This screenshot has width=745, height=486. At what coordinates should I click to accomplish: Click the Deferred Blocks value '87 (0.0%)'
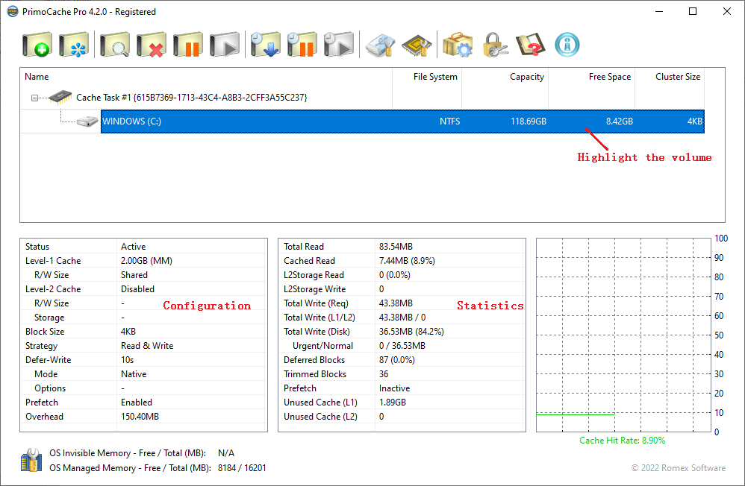click(x=396, y=360)
